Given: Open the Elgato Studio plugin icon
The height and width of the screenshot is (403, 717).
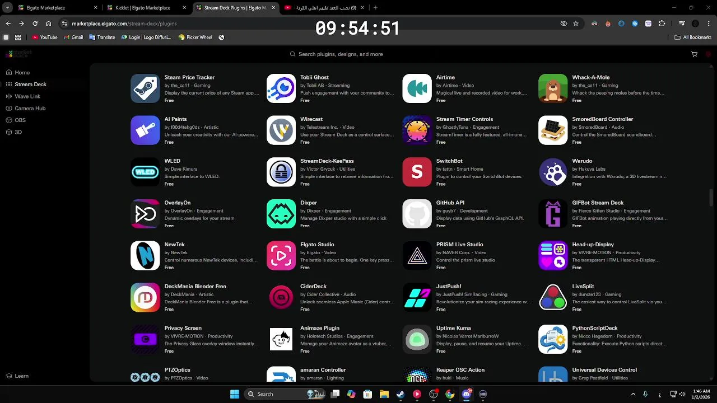Looking at the screenshot, I should tap(281, 256).
